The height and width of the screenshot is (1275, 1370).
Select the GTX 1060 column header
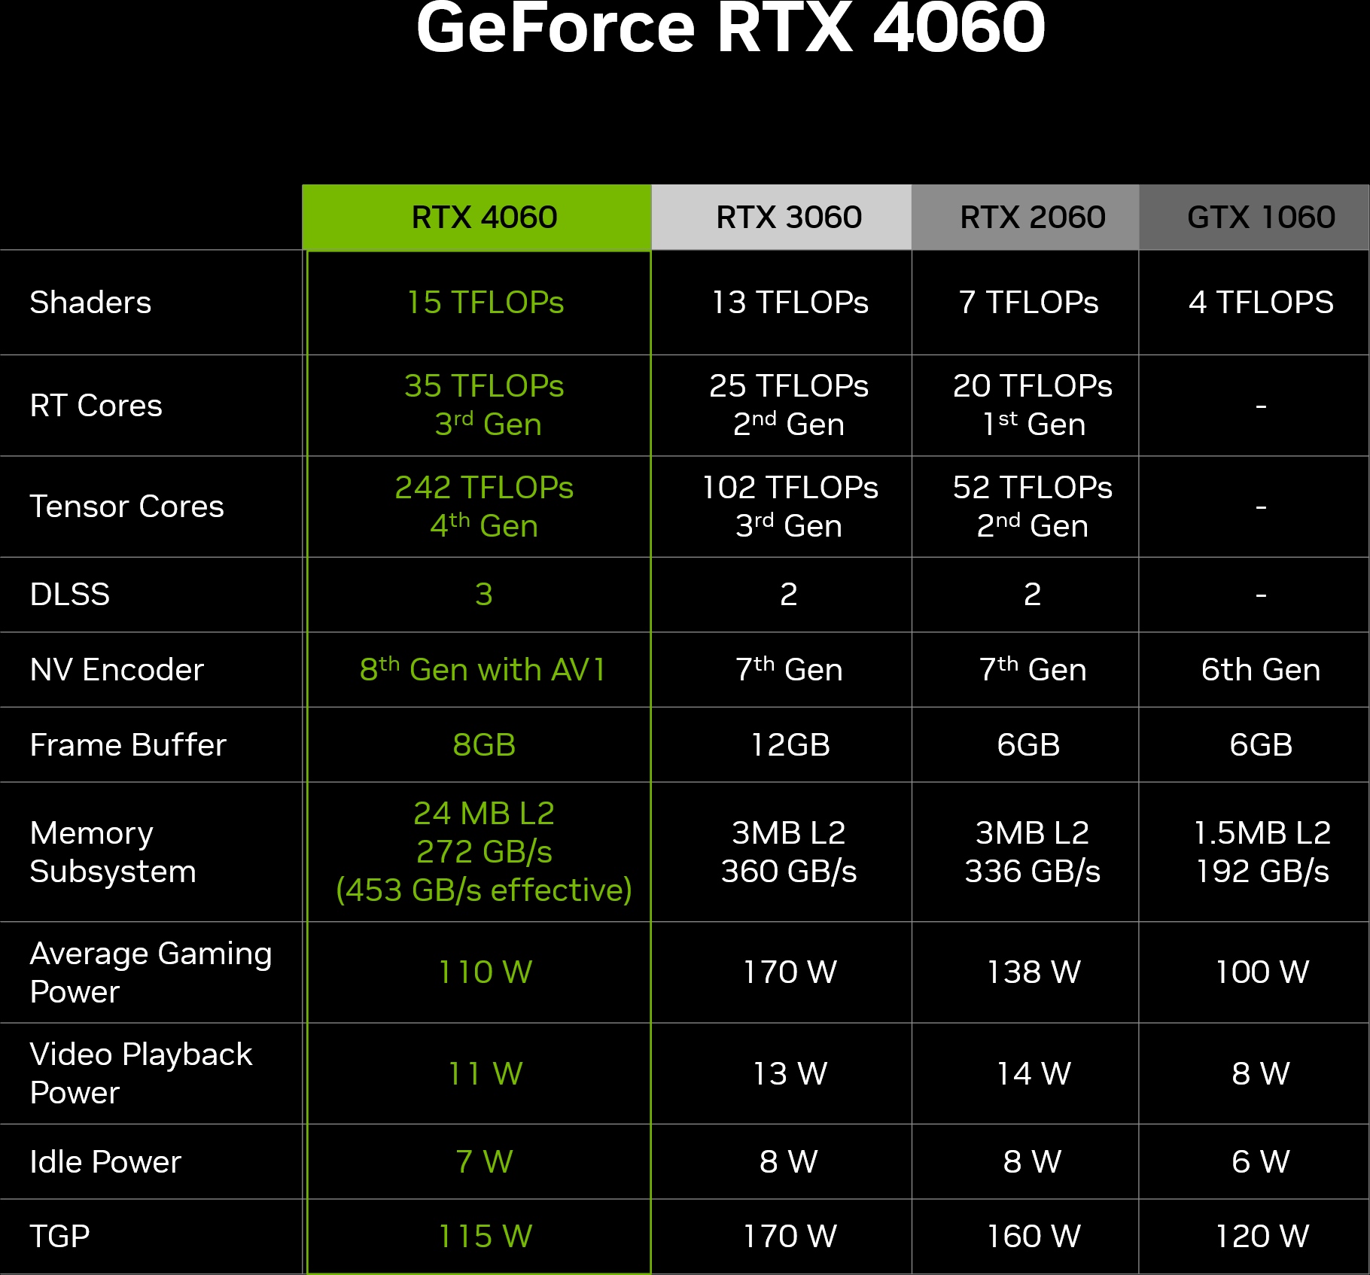(1261, 218)
